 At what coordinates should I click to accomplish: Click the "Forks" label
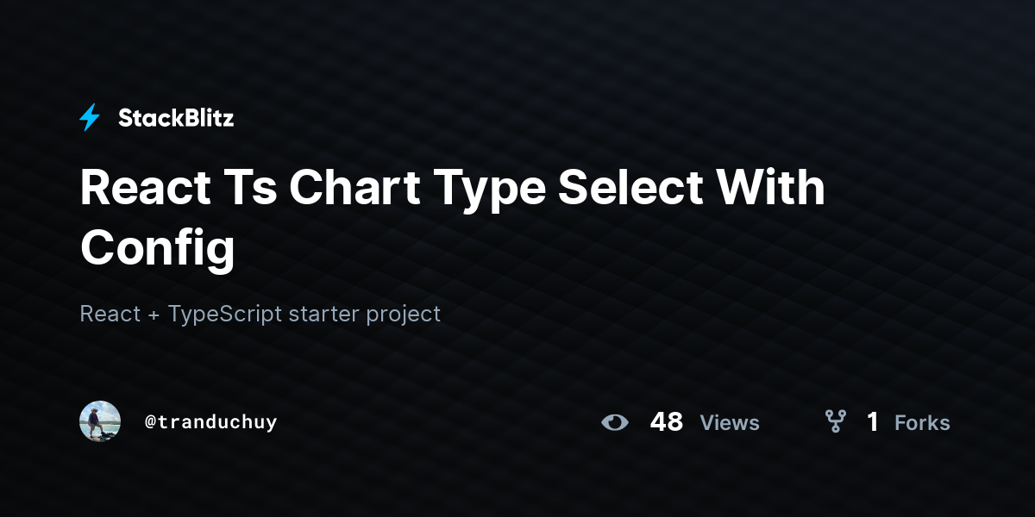coord(922,423)
